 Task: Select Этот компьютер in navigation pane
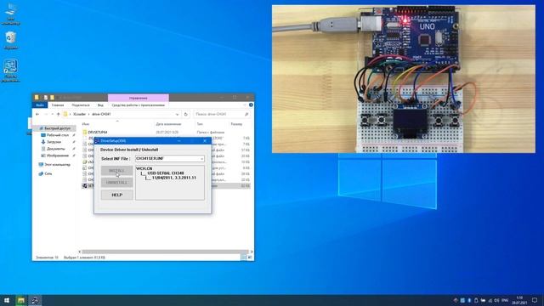(54, 164)
